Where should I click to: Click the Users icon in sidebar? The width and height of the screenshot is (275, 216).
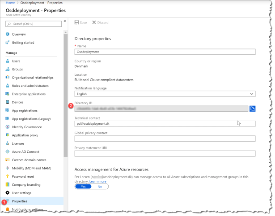(8, 61)
